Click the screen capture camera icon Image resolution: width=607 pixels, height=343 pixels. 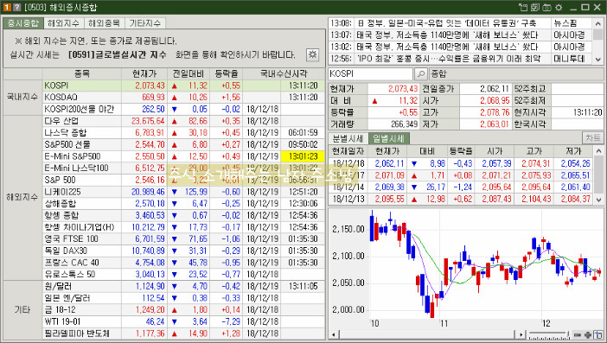[546, 8]
